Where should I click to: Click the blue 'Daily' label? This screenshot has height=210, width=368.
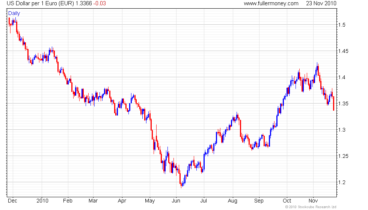point(14,13)
